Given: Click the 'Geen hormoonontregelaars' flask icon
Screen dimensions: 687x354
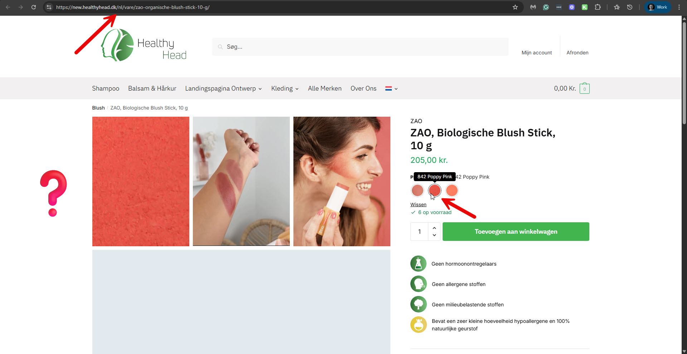Looking at the screenshot, I should 418,264.
